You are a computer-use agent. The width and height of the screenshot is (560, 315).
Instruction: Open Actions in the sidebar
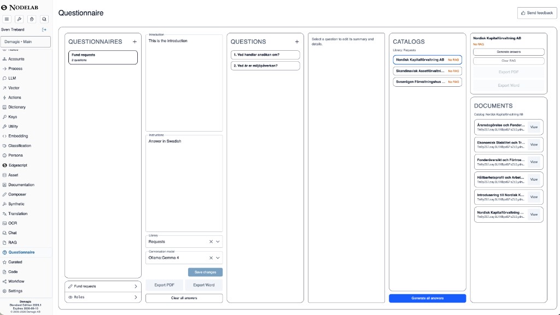pos(14,97)
